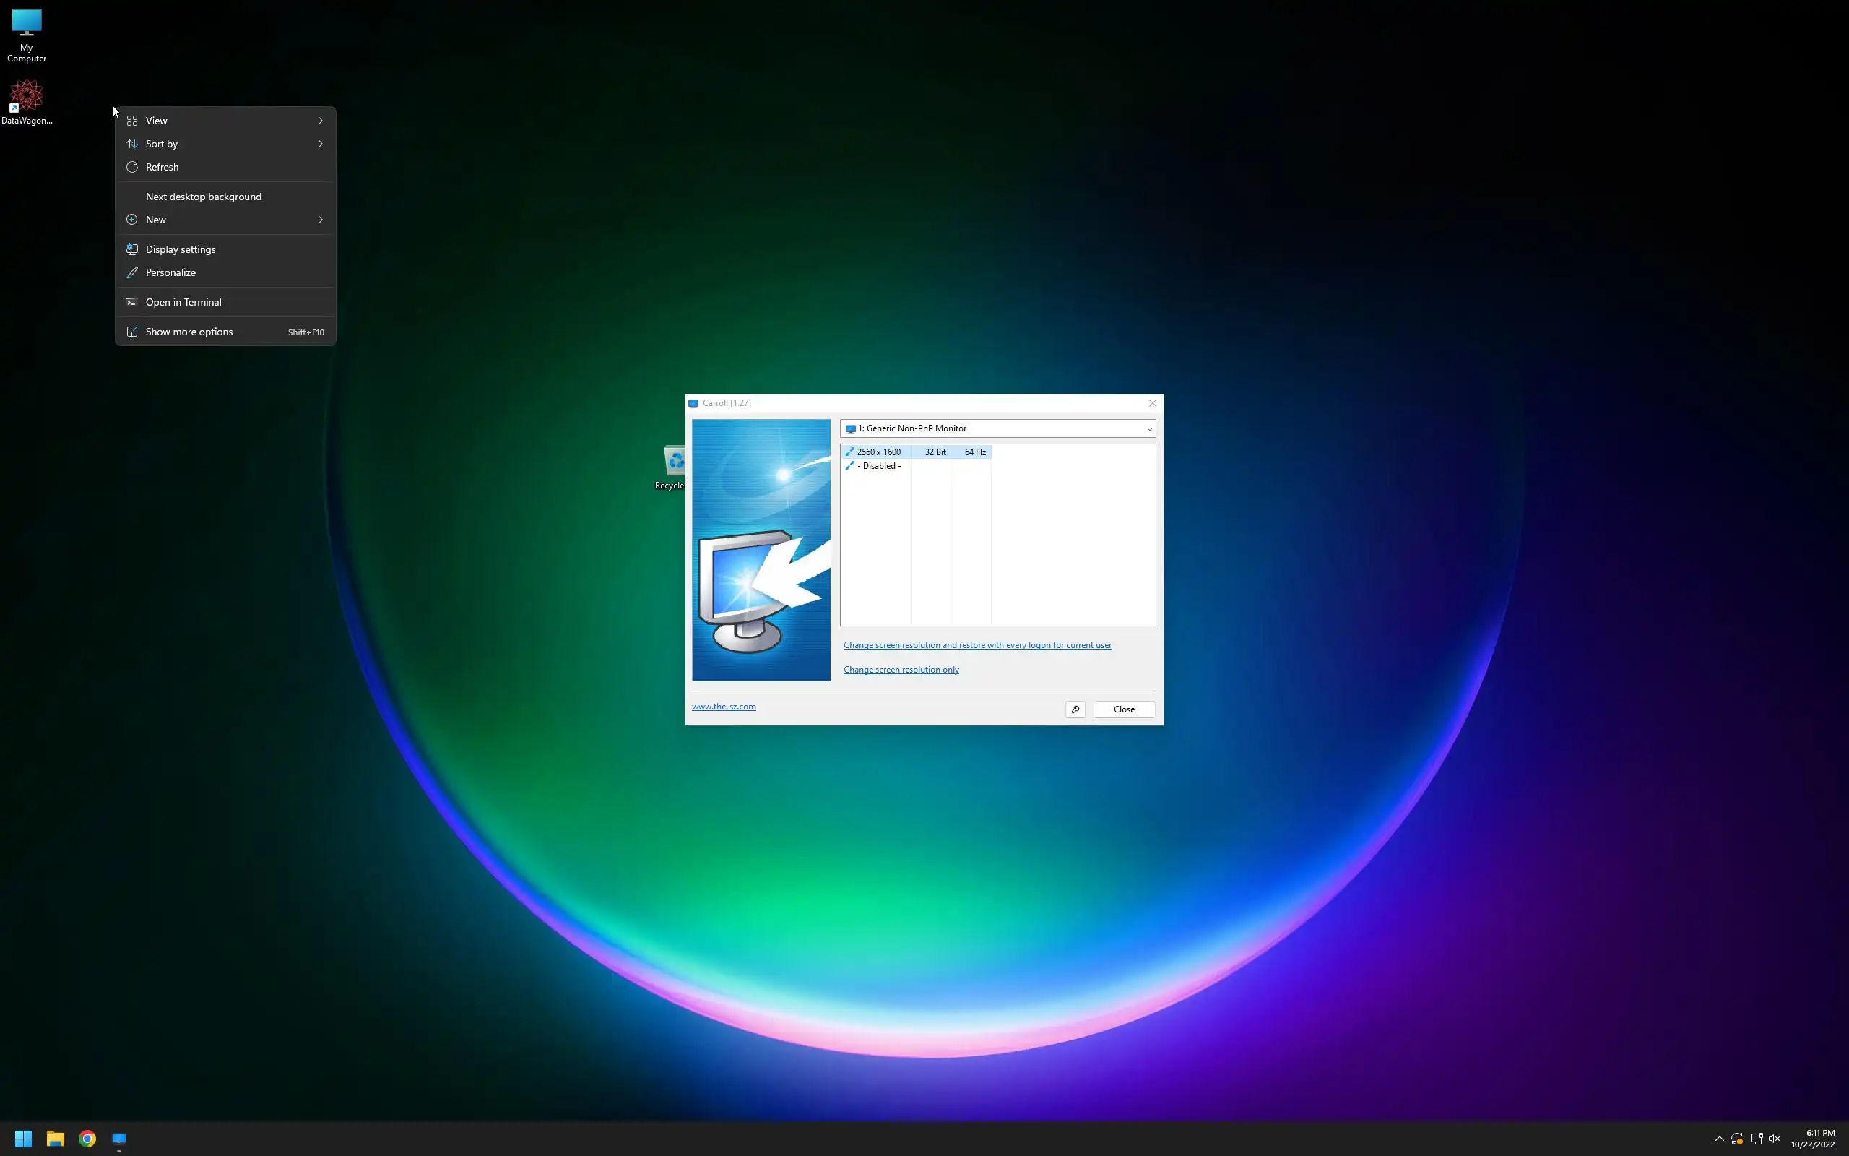Select the 2560 x 1600 resolution row
This screenshot has width=1849, height=1156.
pos(879,452)
